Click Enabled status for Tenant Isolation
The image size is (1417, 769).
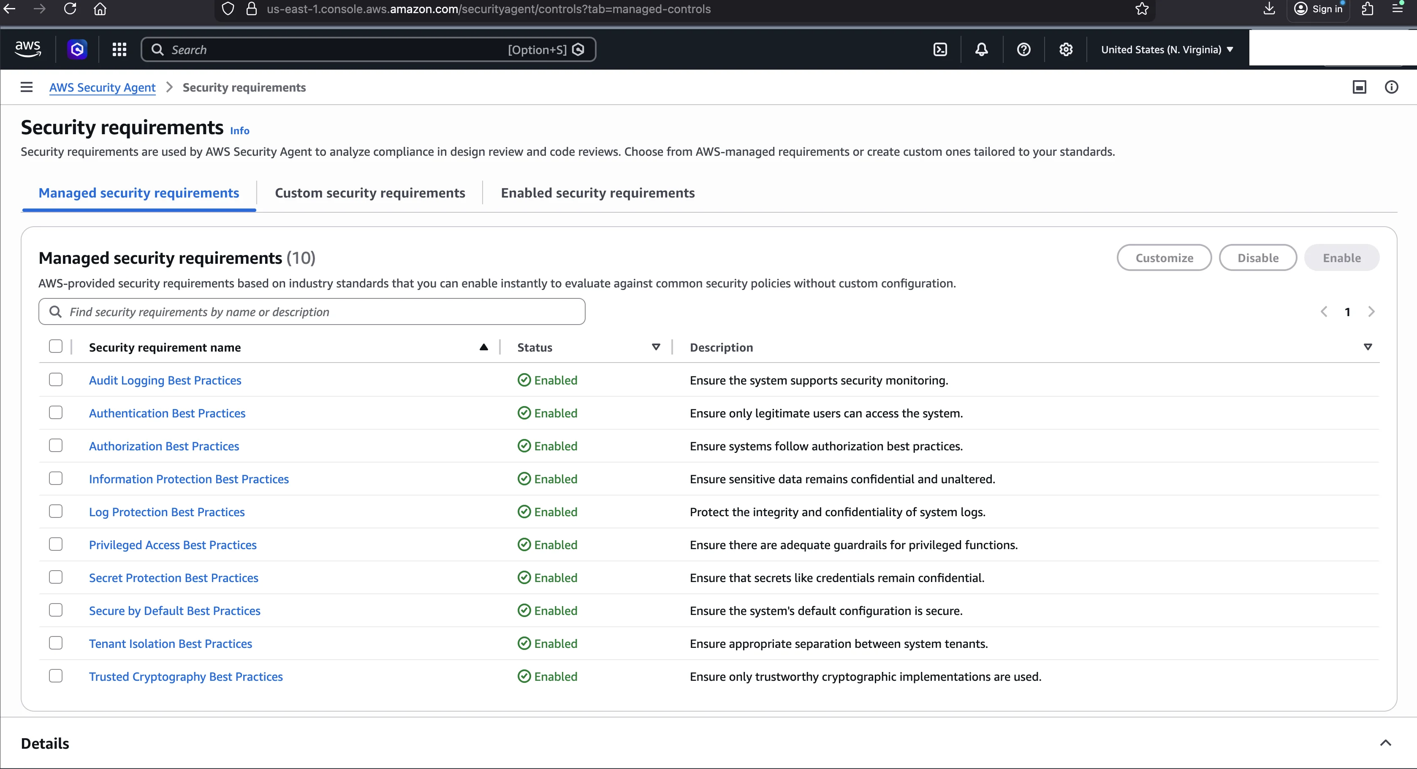547,644
